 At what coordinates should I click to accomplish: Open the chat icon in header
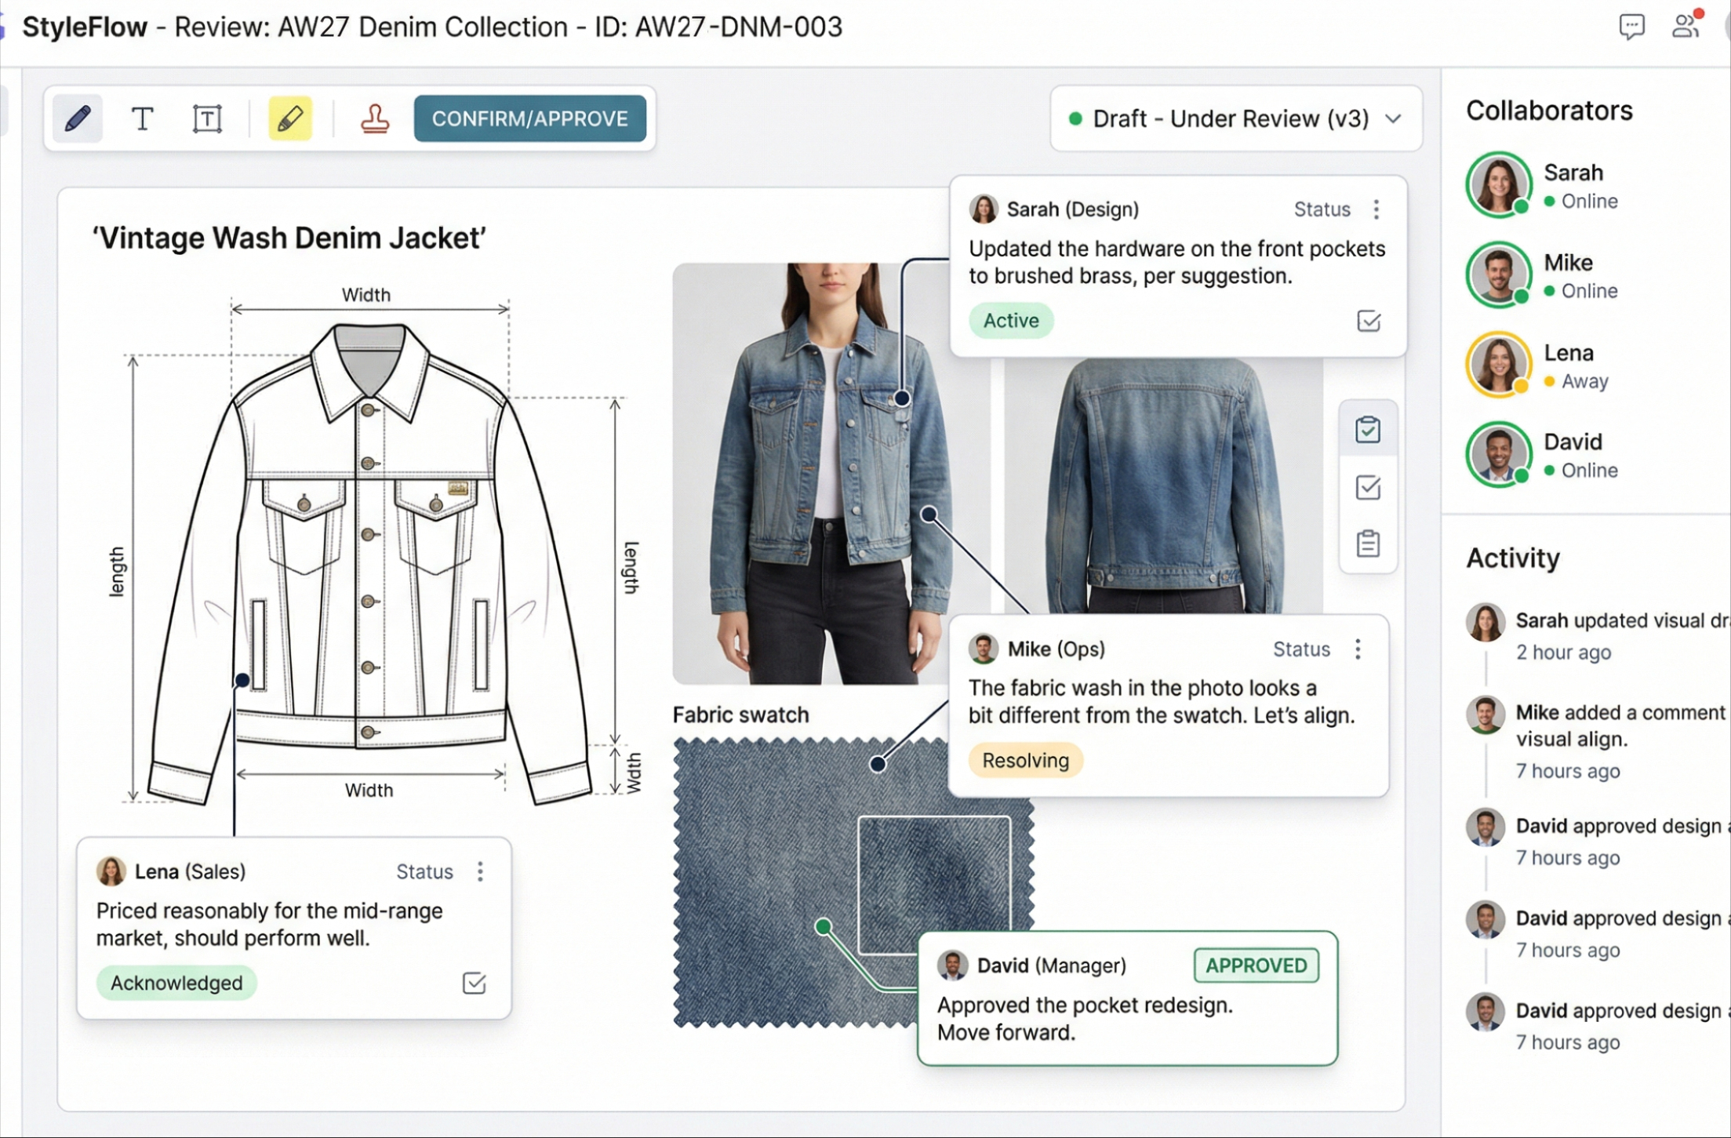1631,27
